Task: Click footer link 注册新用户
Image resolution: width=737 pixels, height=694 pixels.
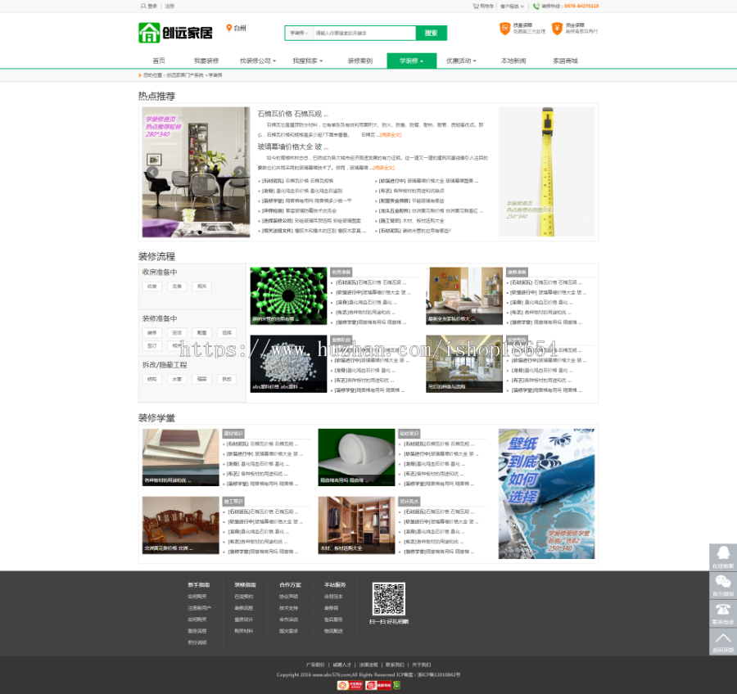Action: 199,608
